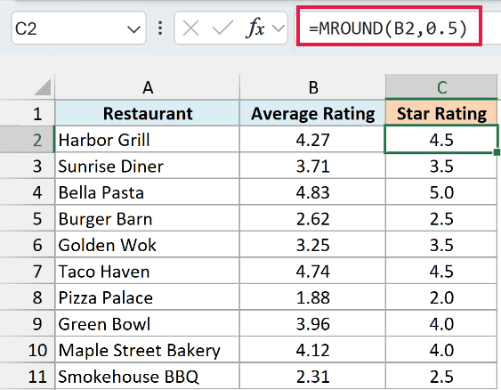Select row 2 header
Screen dimensions: 501x390
point(28,140)
